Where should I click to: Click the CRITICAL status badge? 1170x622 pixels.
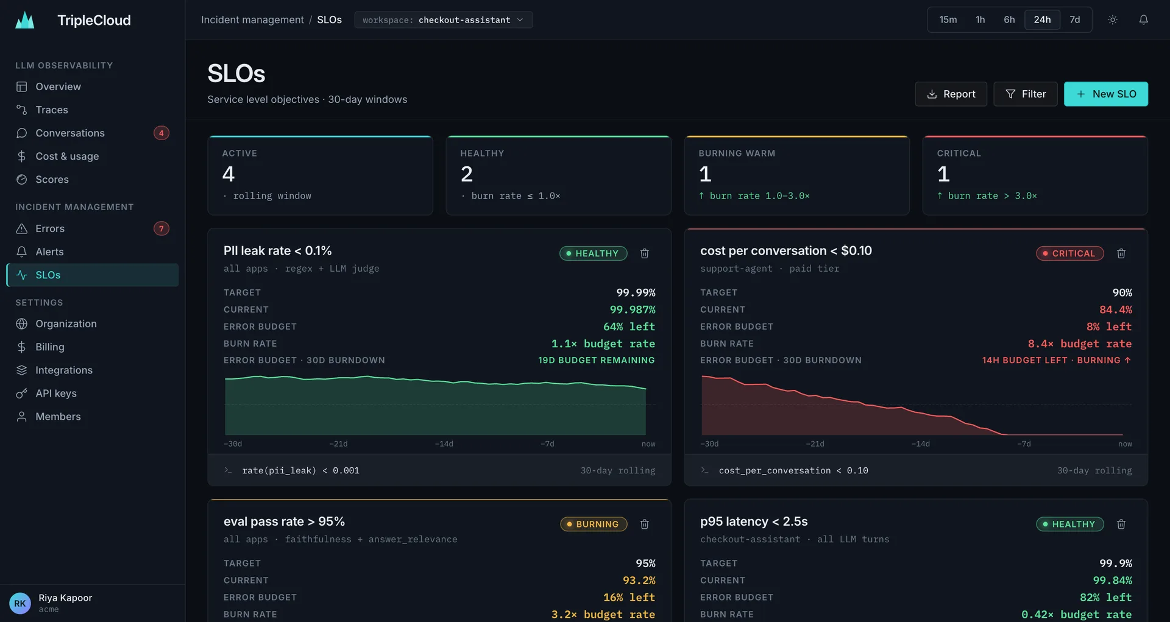(1070, 253)
